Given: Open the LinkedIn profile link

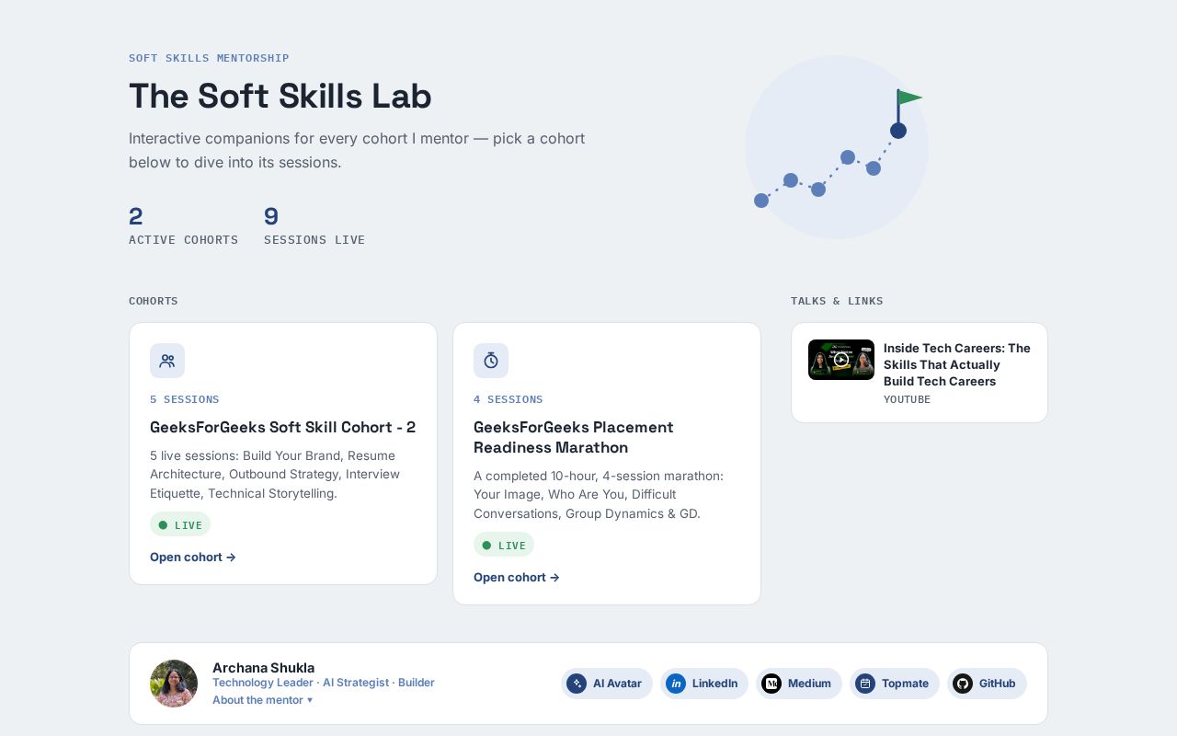Looking at the screenshot, I should coord(704,684).
